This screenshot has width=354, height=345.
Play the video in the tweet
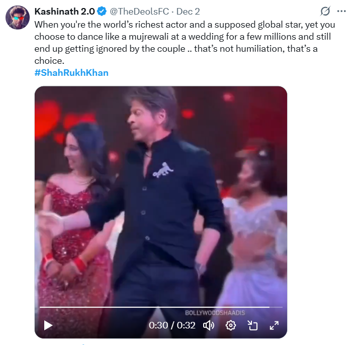48,325
